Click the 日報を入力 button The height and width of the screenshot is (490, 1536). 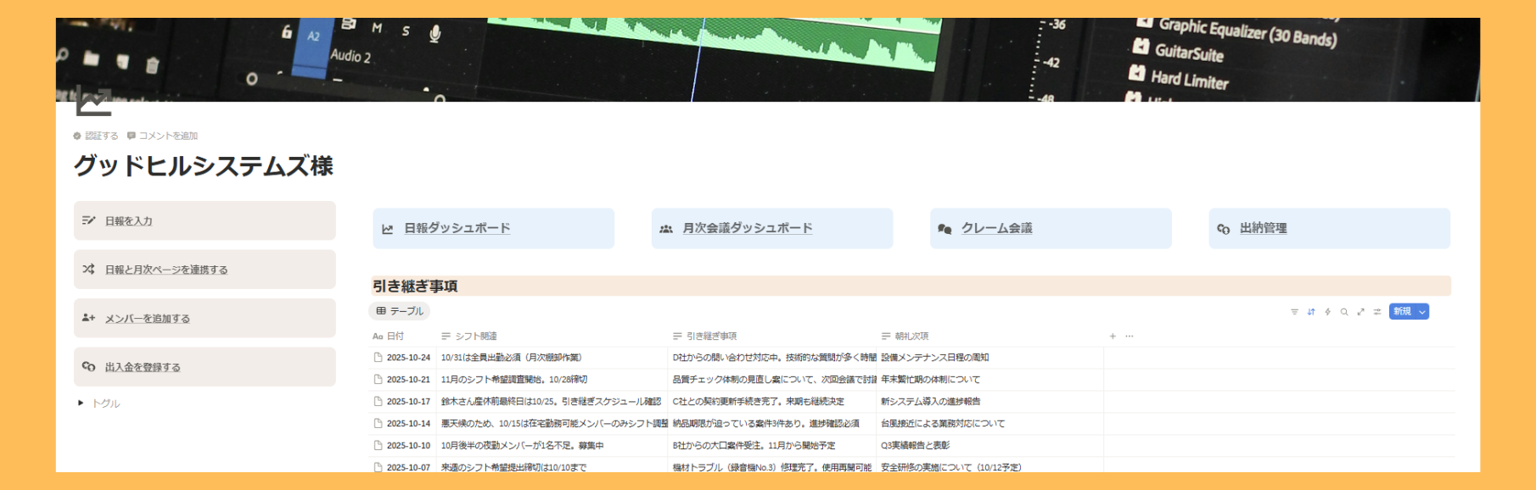tap(205, 220)
